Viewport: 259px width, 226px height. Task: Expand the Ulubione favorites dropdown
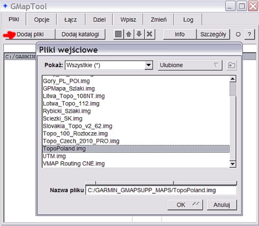pos(190,65)
